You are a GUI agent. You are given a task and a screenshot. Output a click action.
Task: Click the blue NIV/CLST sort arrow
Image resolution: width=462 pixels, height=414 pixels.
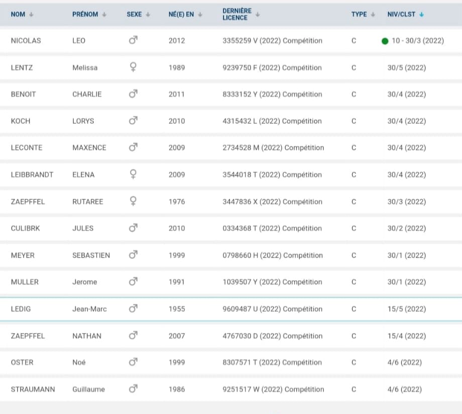point(422,15)
